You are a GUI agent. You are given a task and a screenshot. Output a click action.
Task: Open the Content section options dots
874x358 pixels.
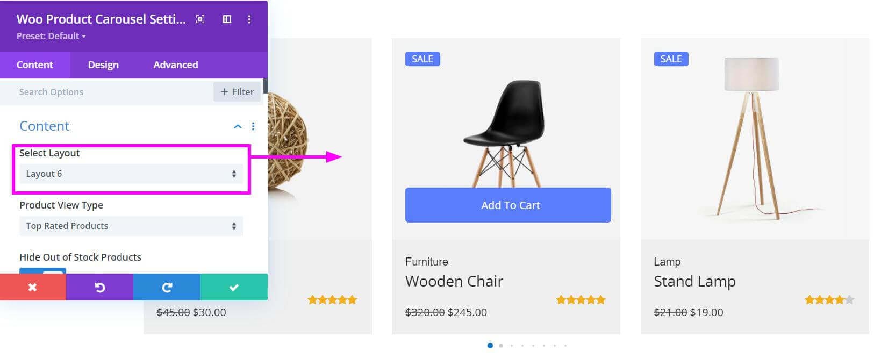pyautogui.click(x=253, y=126)
